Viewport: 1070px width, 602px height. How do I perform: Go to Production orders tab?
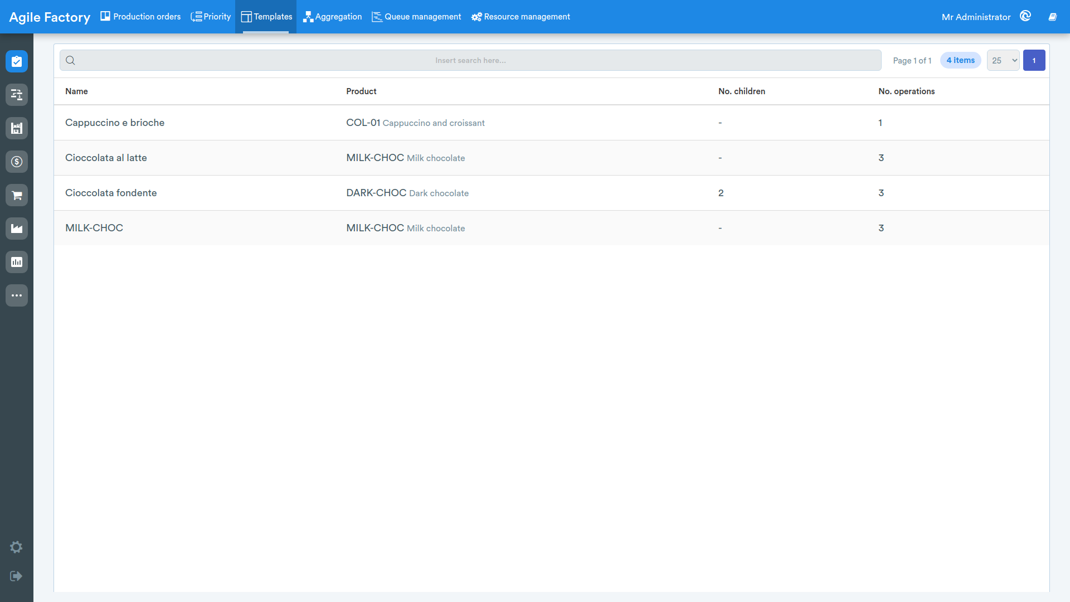coord(140,17)
